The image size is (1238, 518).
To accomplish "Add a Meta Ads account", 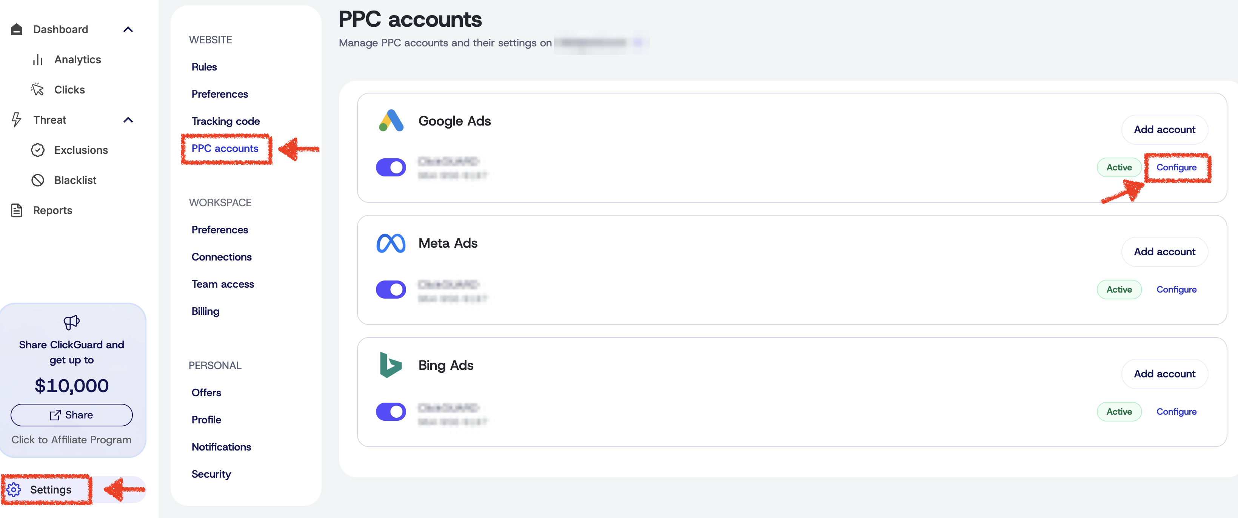I will [1164, 251].
